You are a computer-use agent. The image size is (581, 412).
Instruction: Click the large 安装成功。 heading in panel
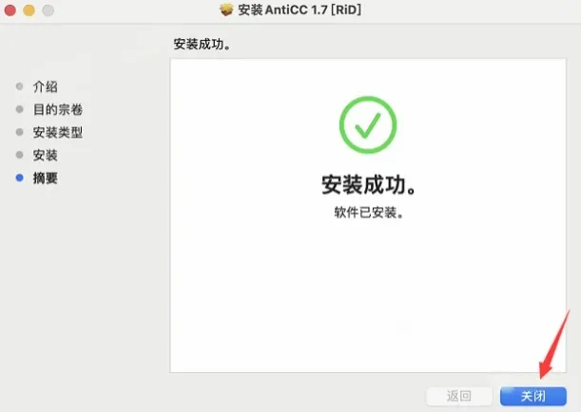click(369, 184)
